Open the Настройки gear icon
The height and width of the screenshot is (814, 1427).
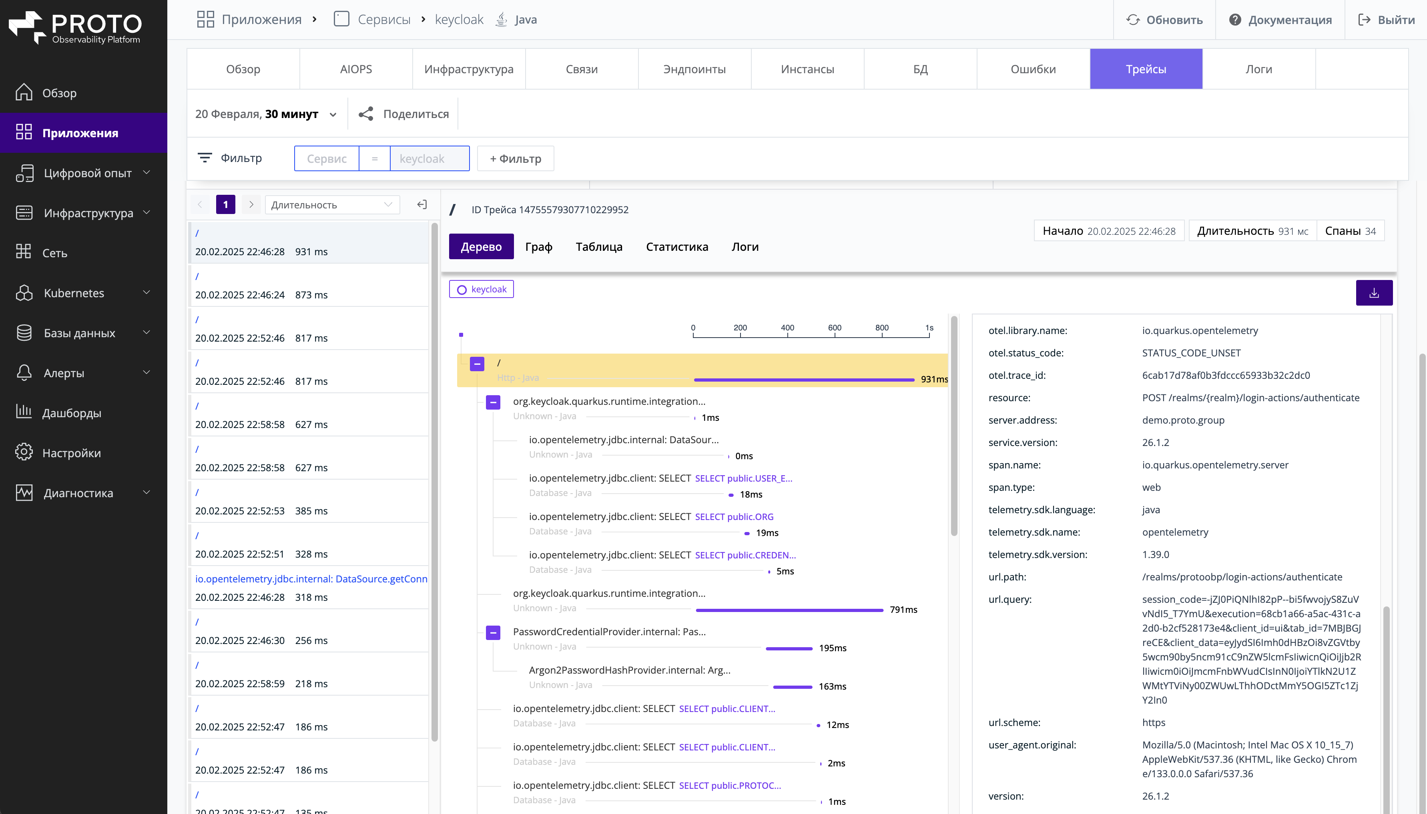click(24, 452)
